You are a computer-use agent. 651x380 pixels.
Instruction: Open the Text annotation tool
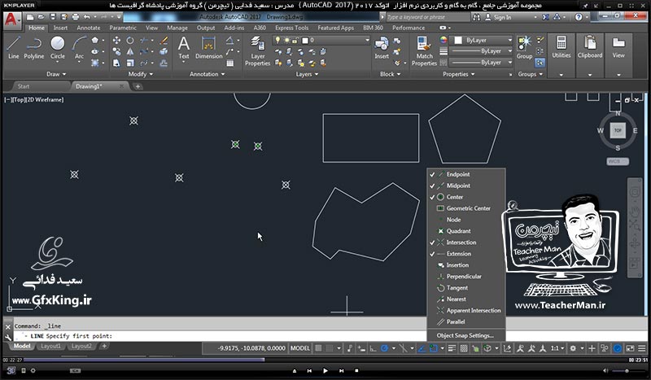pyautogui.click(x=184, y=47)
